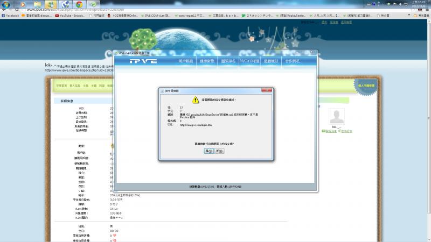Click the first tab in the IPVE vLan navigation bar
The width and height of the screenshot is (431, 242).
[185, 61]
